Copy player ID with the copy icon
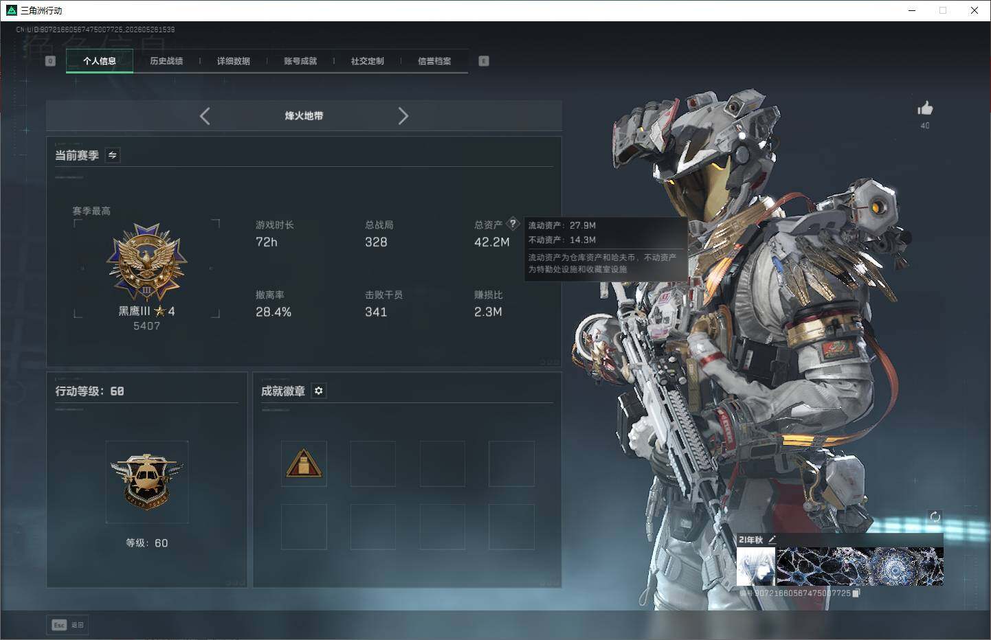 coord(856,593)
